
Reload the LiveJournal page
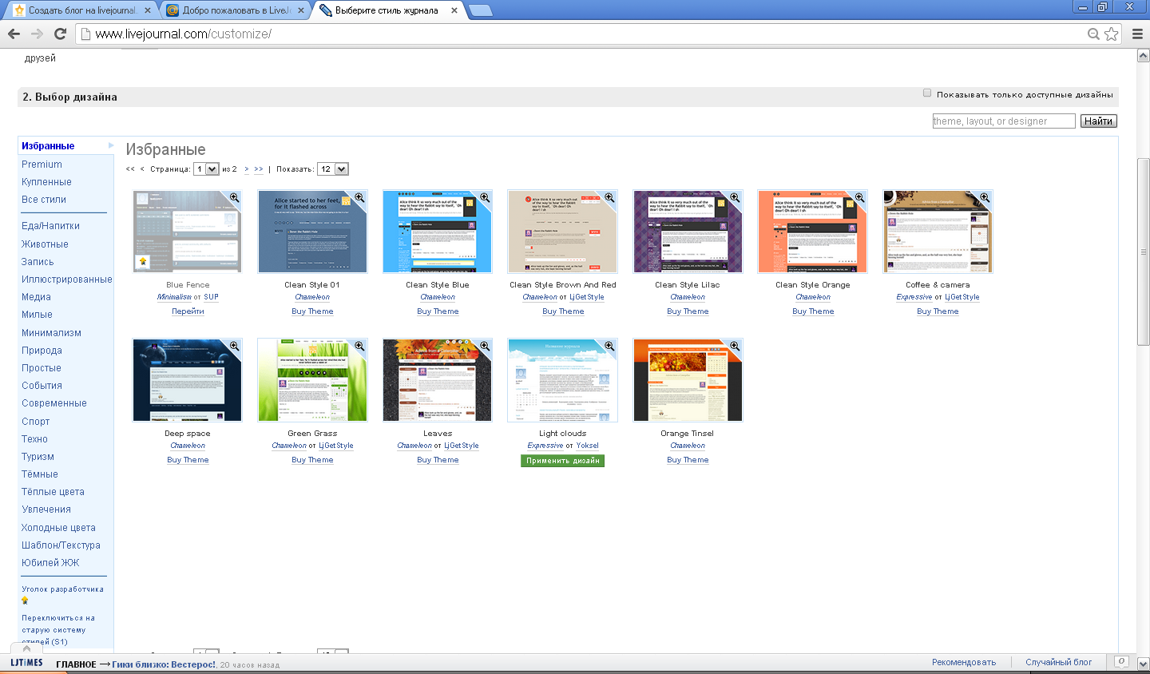coord(60,34)
